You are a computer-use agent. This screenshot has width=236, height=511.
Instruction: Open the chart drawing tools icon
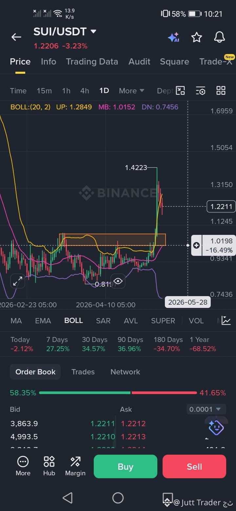[181, 91]
